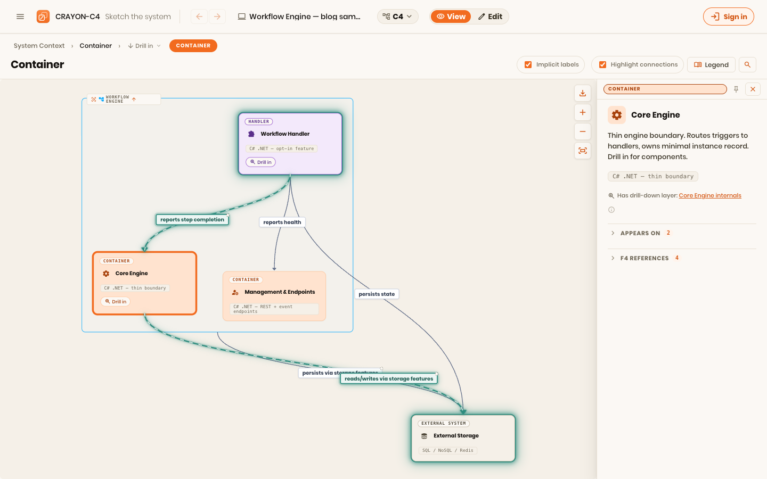This screenshot has width=767, height=479.
Task: Click the Workflow Handler puzzle icon
Action: point(251,134)
